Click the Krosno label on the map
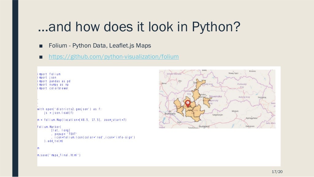The height and width of the screenshot is (177, 314). 252,71
